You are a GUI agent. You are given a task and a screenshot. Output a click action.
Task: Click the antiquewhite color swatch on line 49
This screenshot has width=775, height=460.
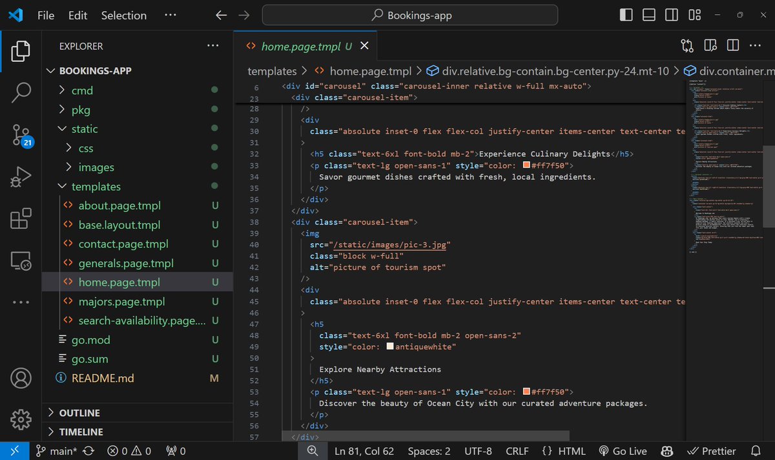pyautogui.click(x=390, y=347)
